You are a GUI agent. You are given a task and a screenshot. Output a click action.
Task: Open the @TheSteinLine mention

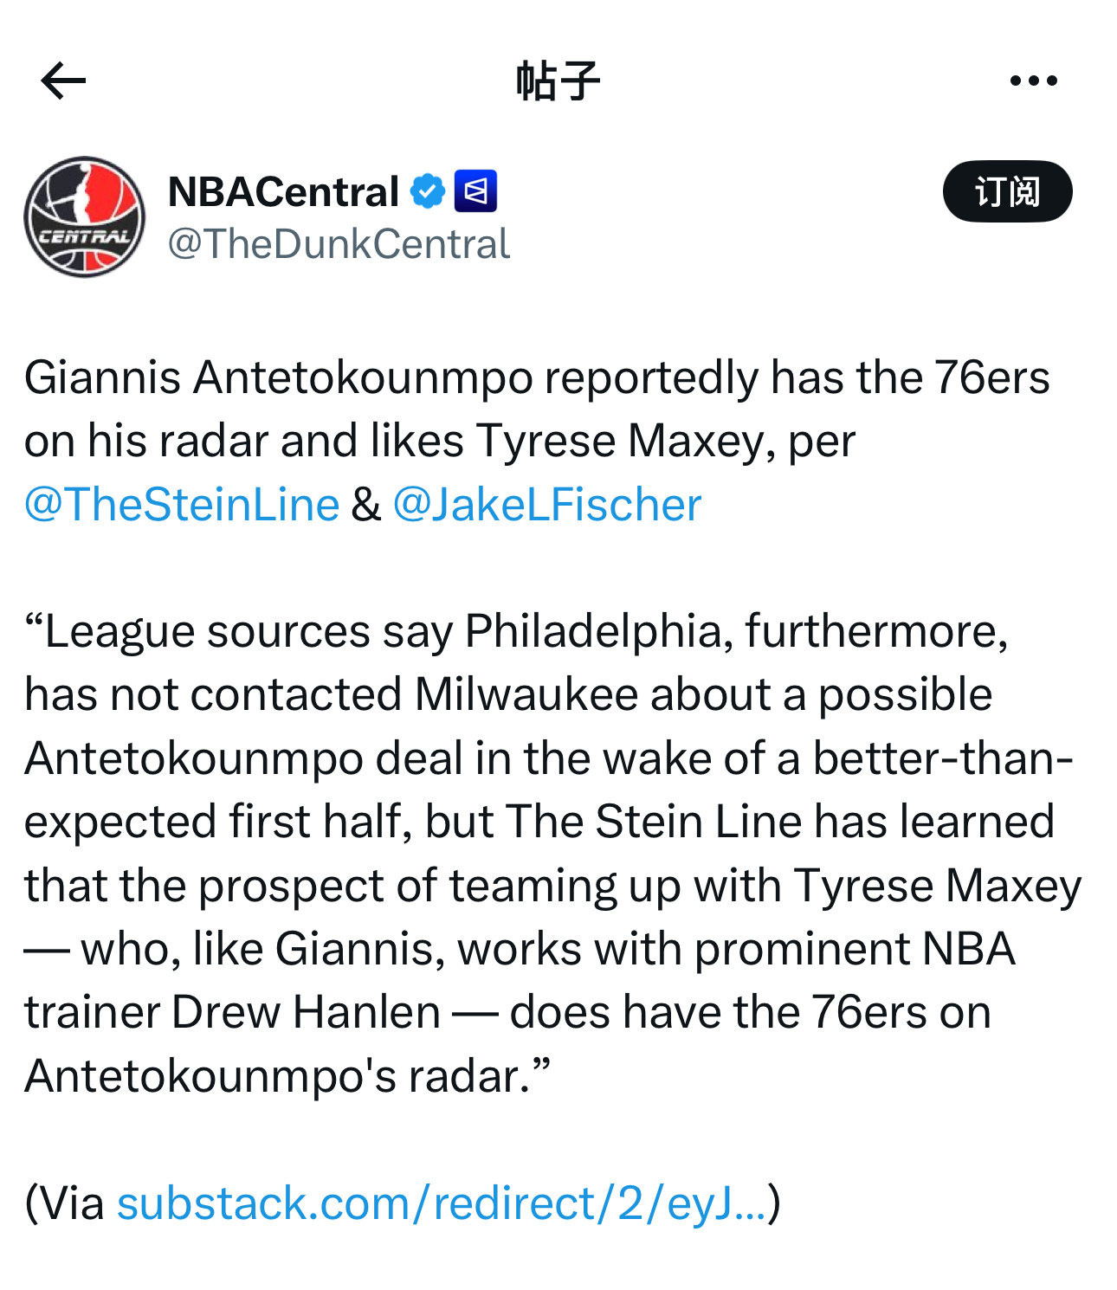tap(182, 505)
